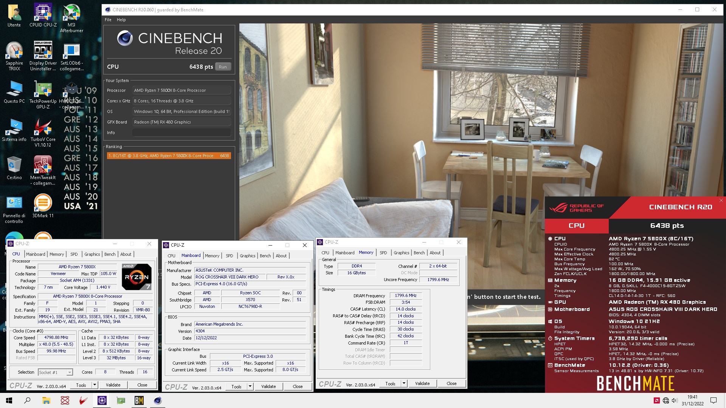Click the red atom-shaped taskbar icon
The height and width of the screenshot is (408, 726).
[x=65, y=400]
